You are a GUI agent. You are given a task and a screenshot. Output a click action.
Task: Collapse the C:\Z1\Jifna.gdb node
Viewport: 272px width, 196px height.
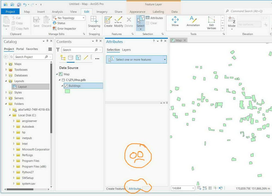[60, 80]
